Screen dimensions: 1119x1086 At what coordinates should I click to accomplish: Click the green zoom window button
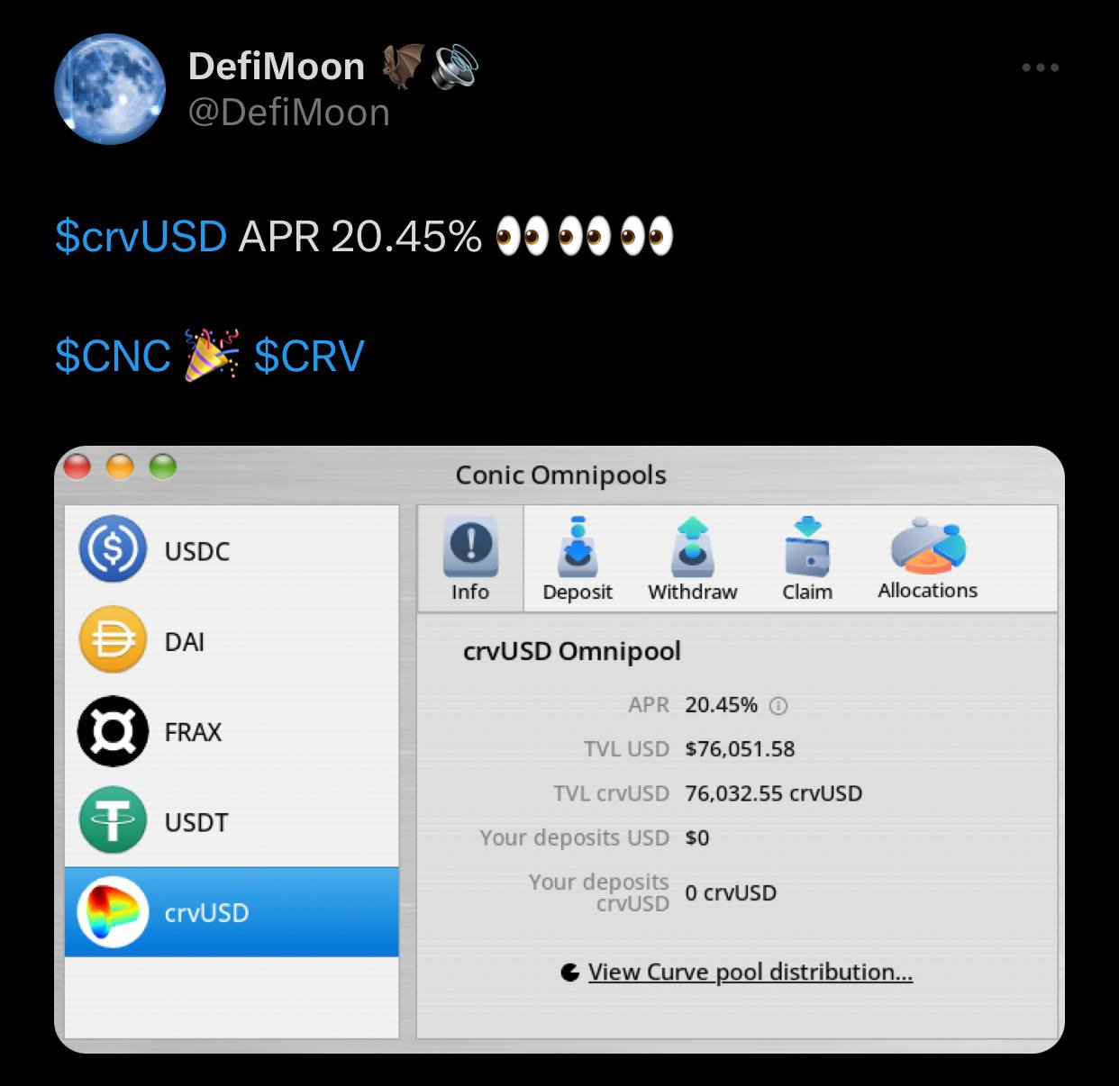[x=163, y=466]
